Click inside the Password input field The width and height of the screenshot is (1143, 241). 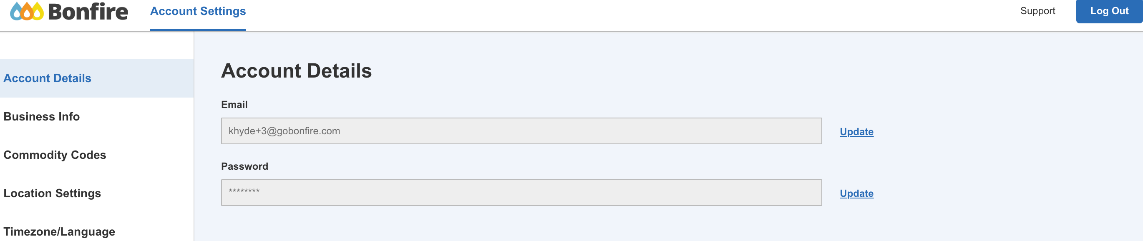[521, 193]
